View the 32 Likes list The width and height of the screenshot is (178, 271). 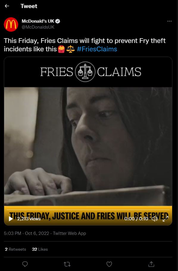(40, 249)
